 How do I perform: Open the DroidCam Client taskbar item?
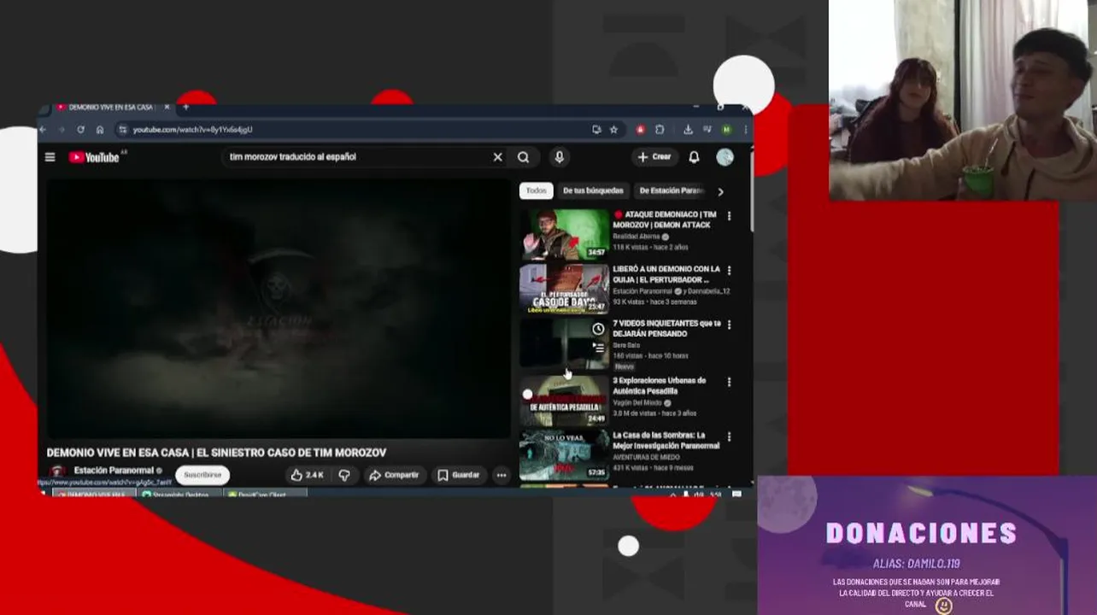tap(265, 495)
